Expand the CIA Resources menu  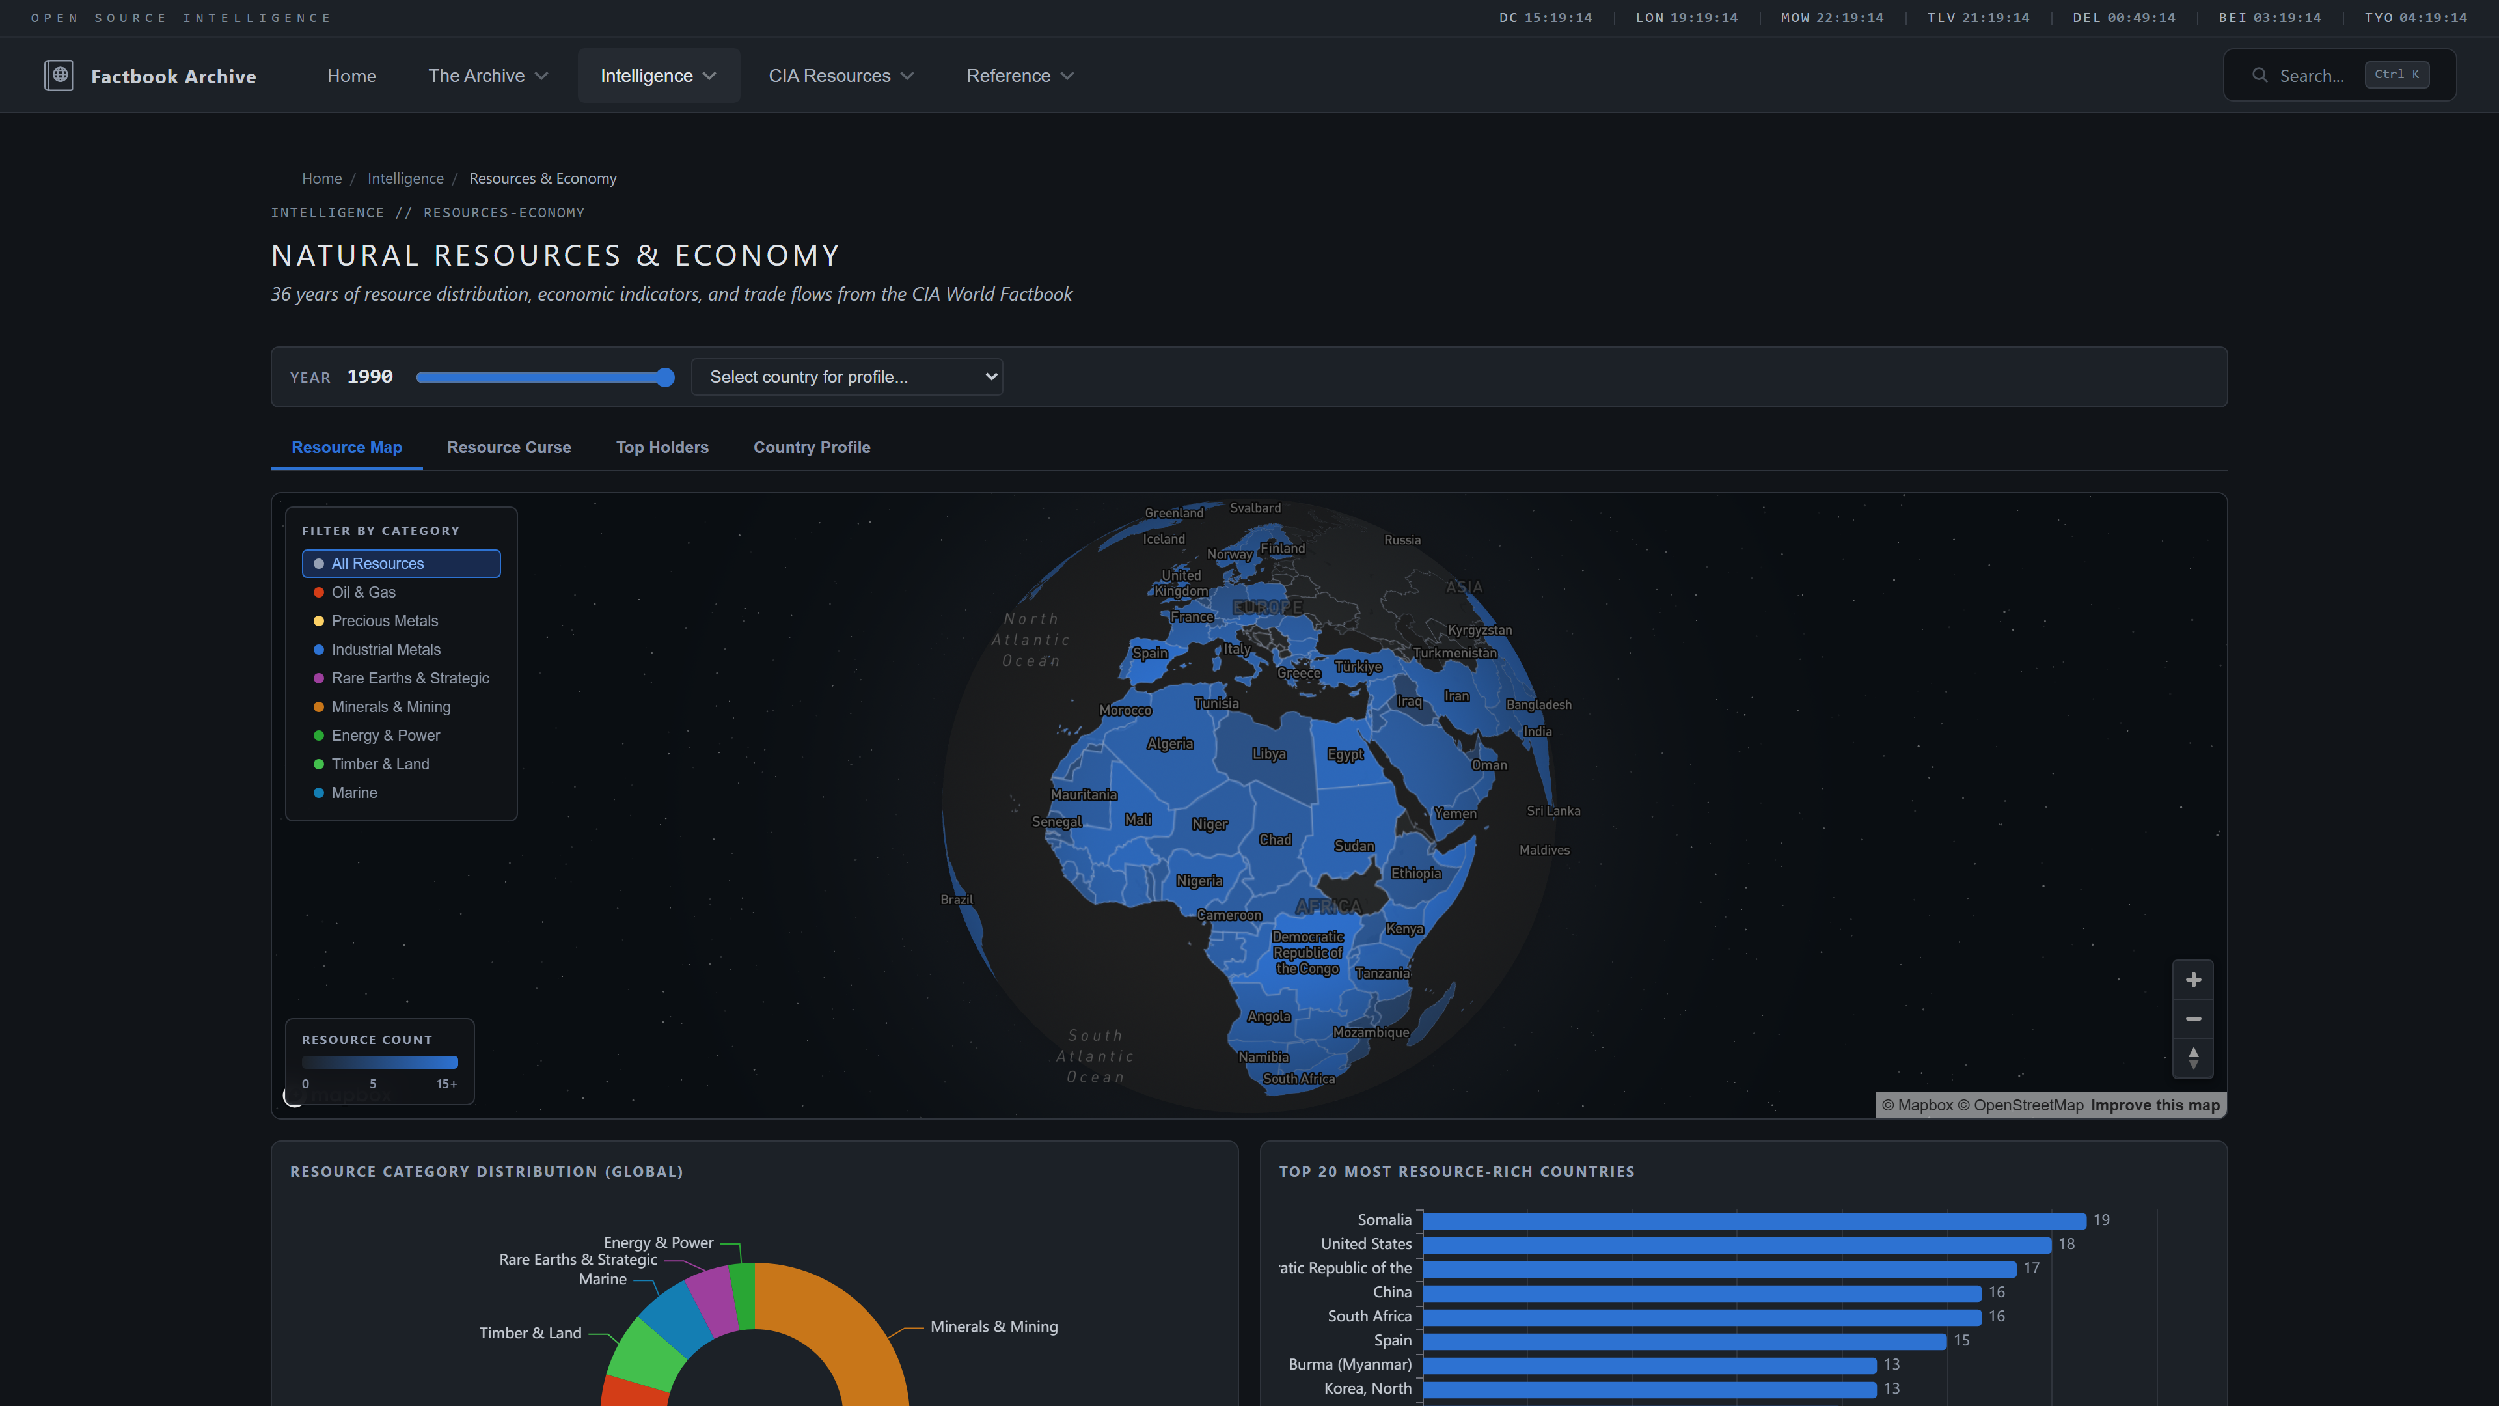(840, 76)
